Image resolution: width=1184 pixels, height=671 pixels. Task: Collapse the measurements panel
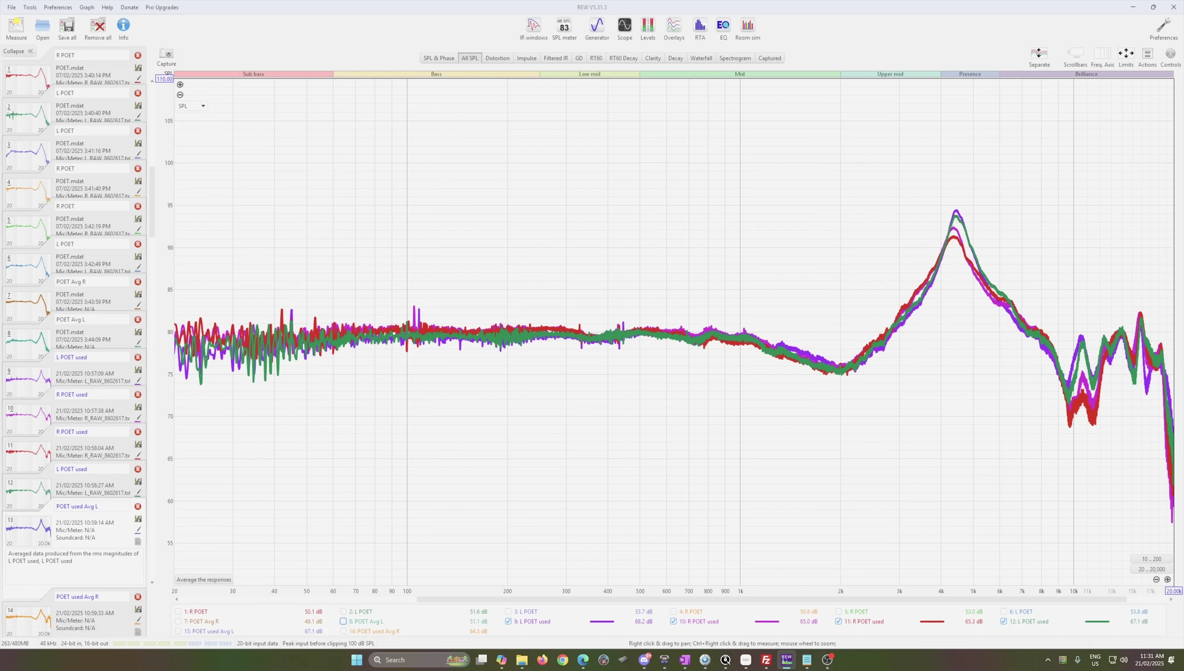(18, 51)
